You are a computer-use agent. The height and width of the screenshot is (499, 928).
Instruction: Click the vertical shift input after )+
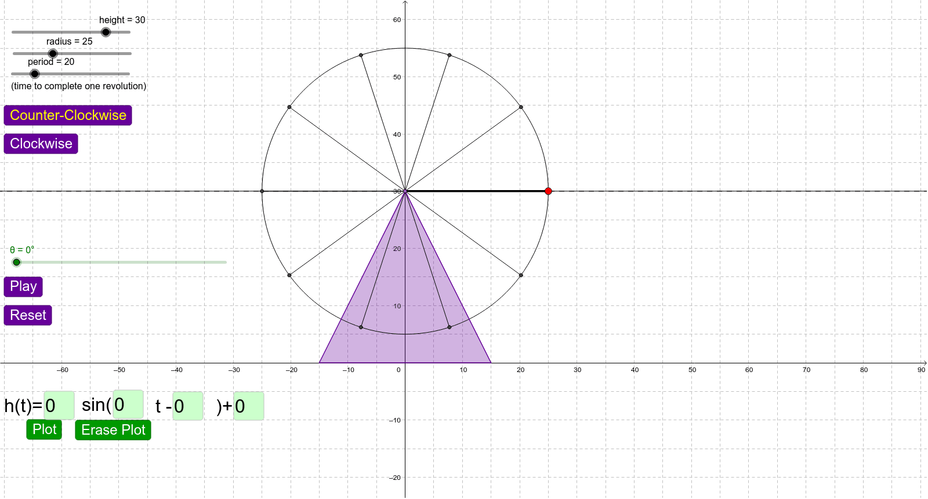coord(249,406)
